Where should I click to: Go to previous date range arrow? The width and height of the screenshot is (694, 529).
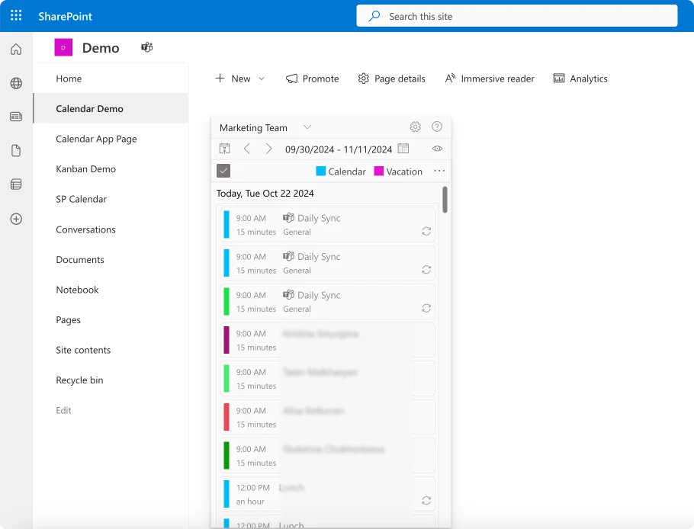pos(247,149)
